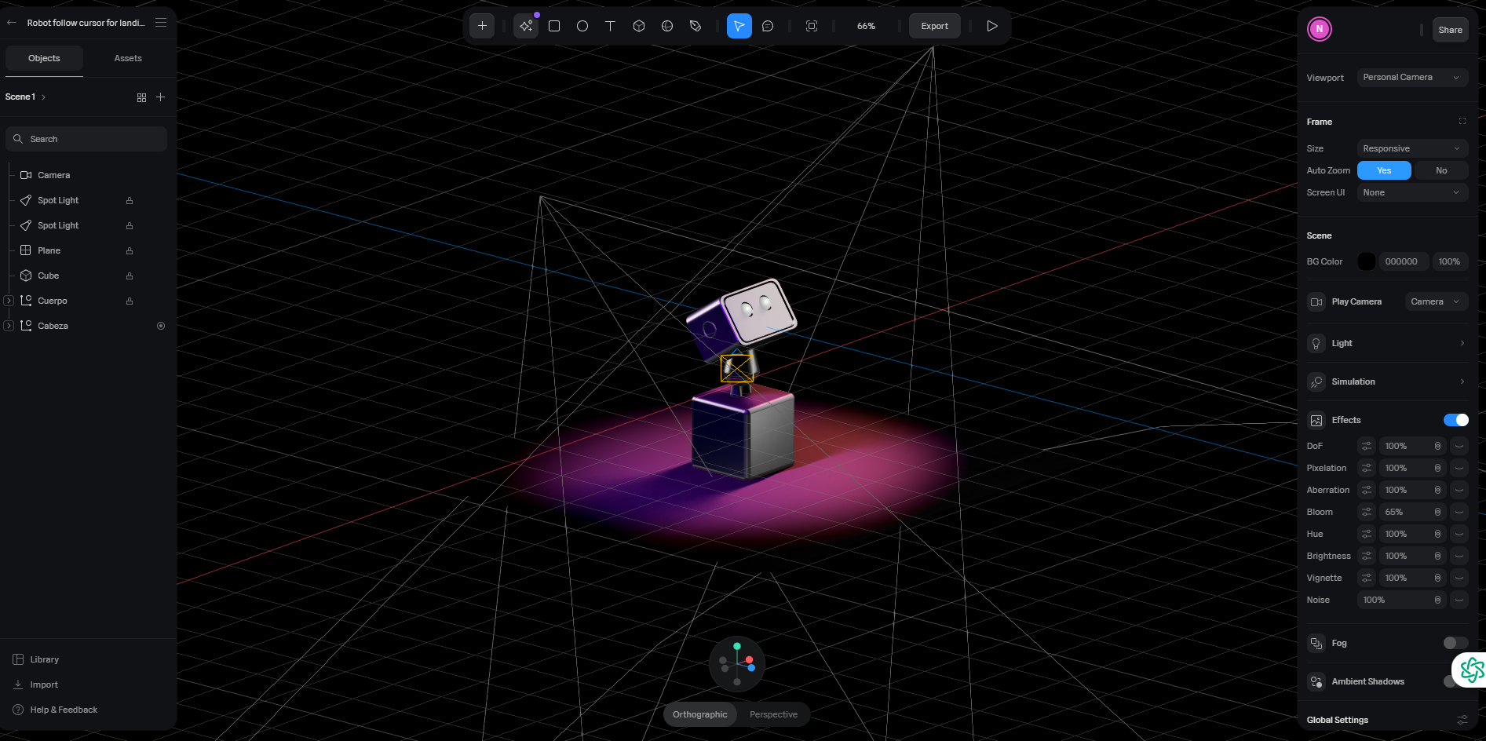Open the Play Camera dropdown

pyautogui.click(x=1436, y=301)
